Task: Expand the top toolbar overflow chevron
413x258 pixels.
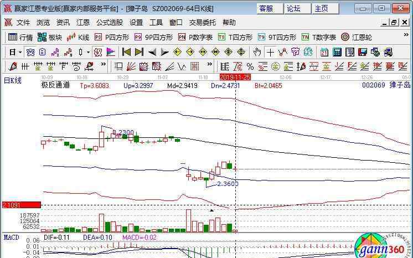Action: pos(406,35)
